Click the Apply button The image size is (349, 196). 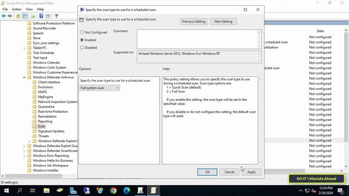point(251,172)
